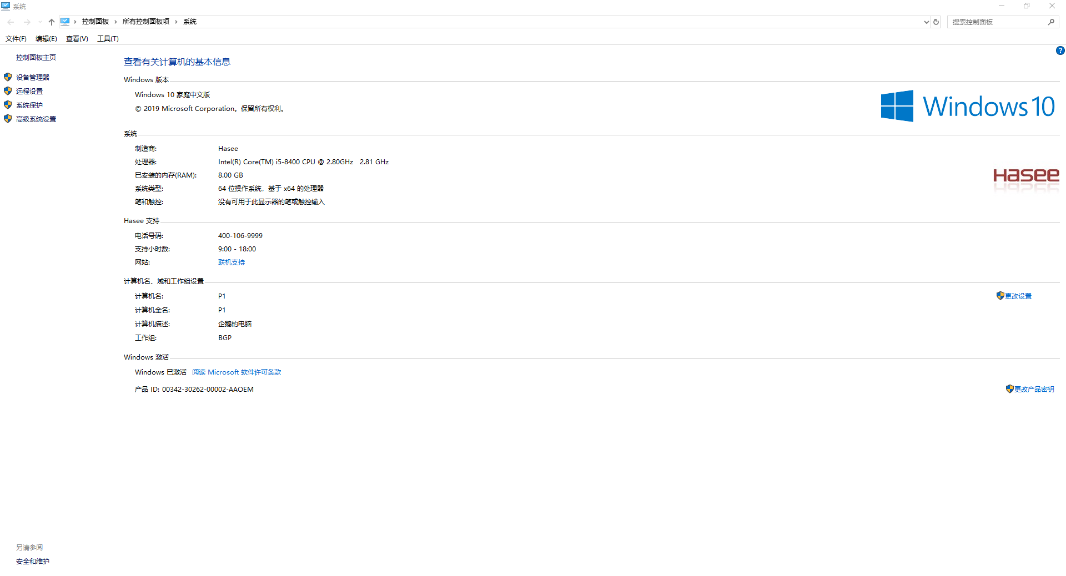This screenshot has height=576, width=1066.
Task: Click the 系统 breadcrumb
Action: (190, 22)
